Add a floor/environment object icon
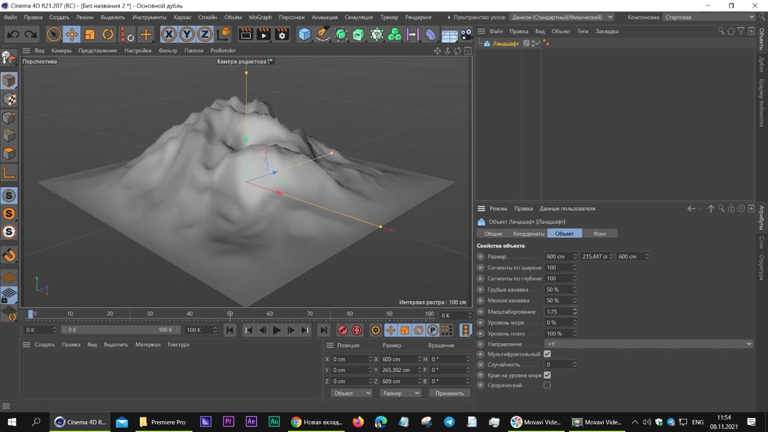 coord(449,35)
